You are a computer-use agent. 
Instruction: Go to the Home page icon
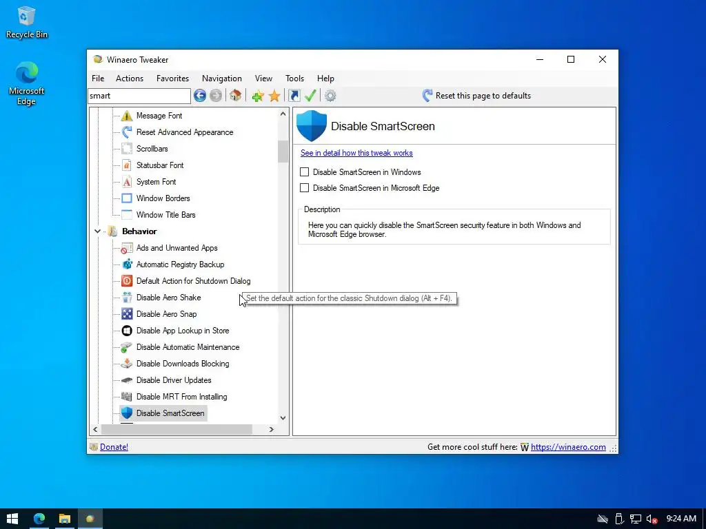pyautogui.click(x=236, y=95)
